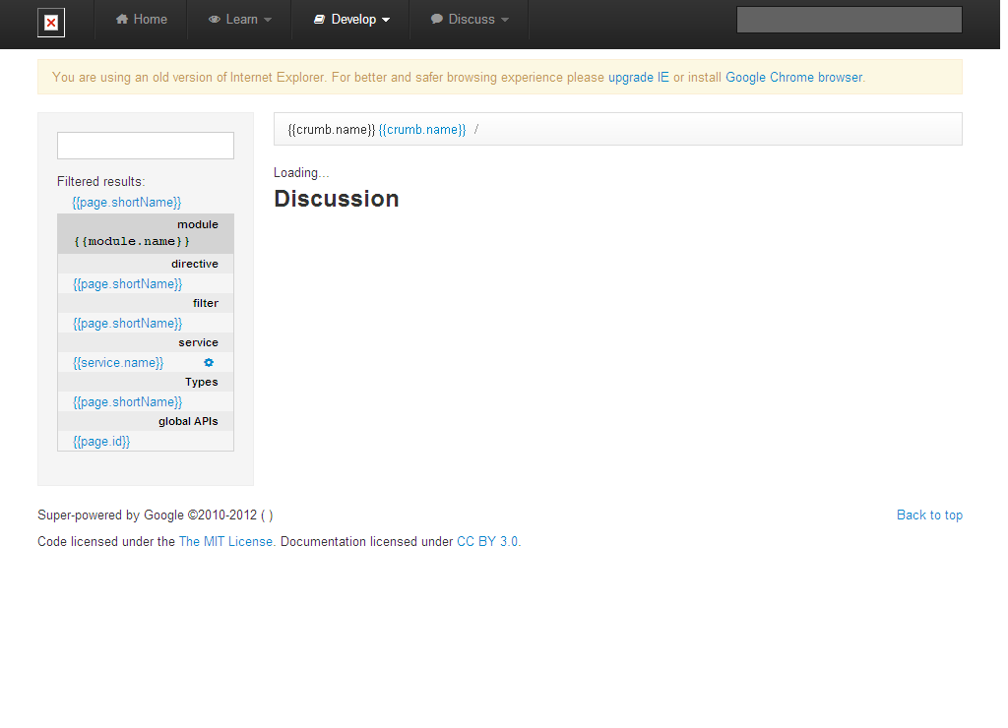Click the {{service.name}} link
This screenshot has width=1008, height=728.
tap(118, 362)
